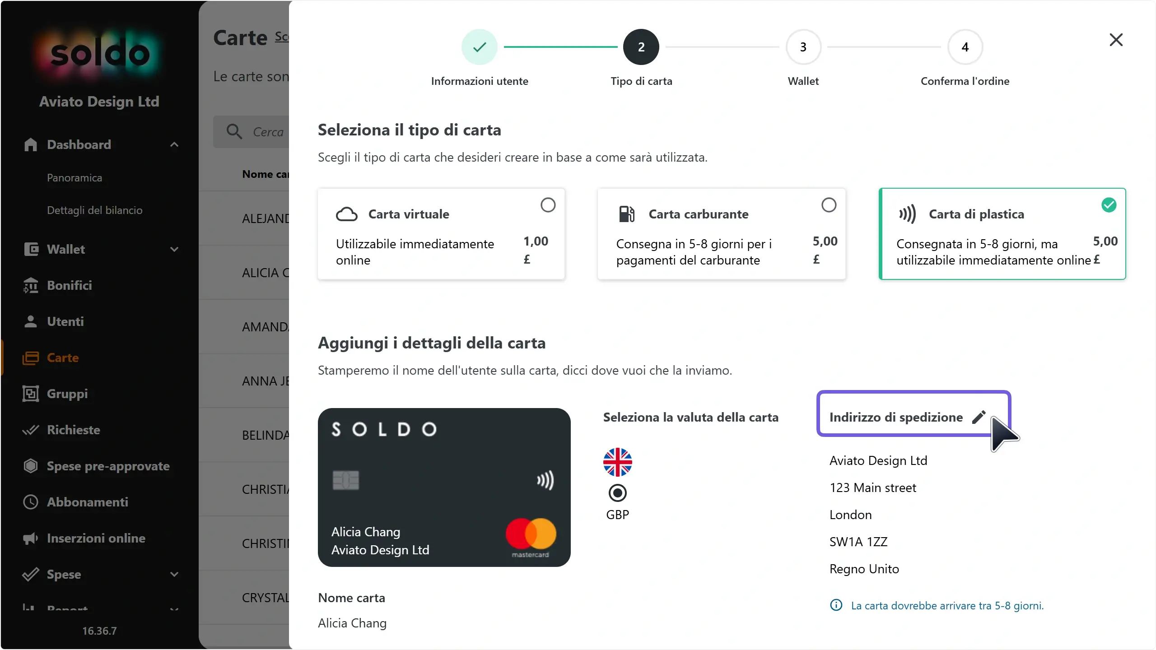Select the Carta virtuale radio button
The width and height of the screenshot is (1156, 650).
[548, 205]
